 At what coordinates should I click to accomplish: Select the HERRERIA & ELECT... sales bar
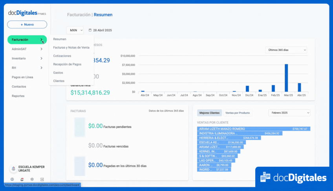(229, 138)
